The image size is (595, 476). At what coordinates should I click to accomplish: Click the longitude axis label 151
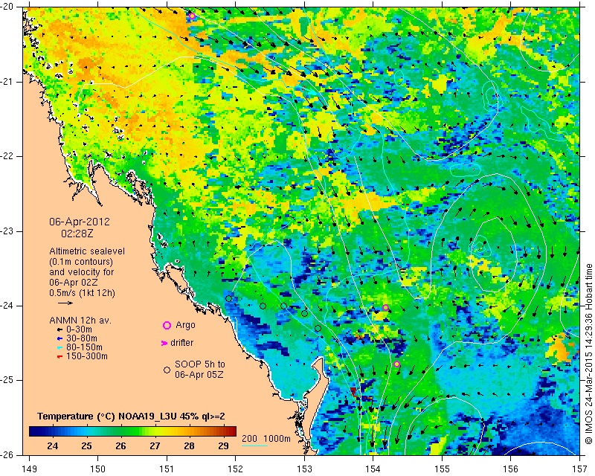(167, 469)
